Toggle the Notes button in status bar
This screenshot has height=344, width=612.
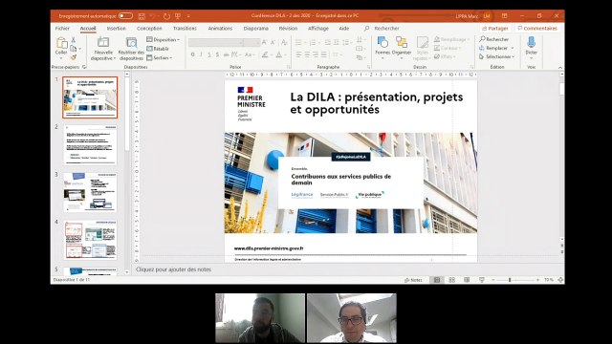[413, 280]
